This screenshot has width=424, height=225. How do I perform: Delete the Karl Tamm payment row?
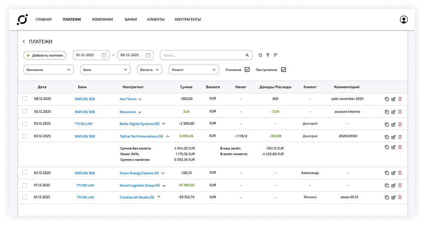(400, 99)
